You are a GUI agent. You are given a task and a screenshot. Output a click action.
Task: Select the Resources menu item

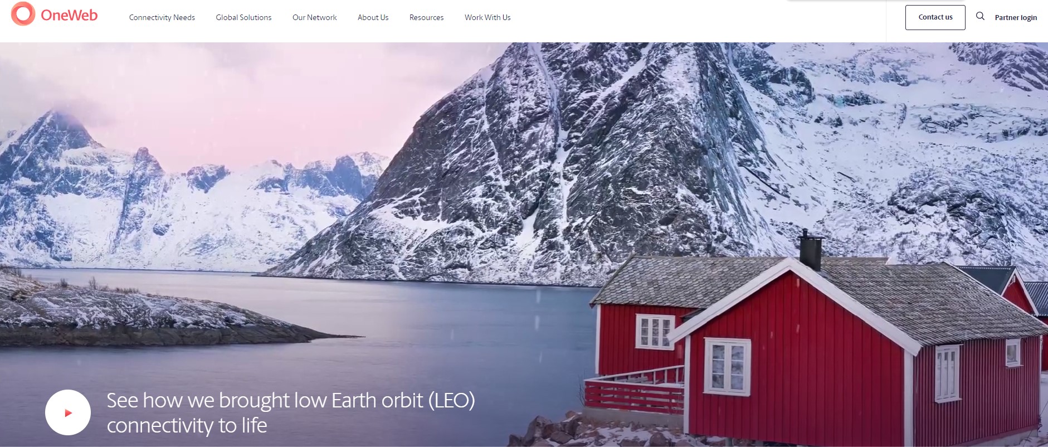tap(427, 17)
